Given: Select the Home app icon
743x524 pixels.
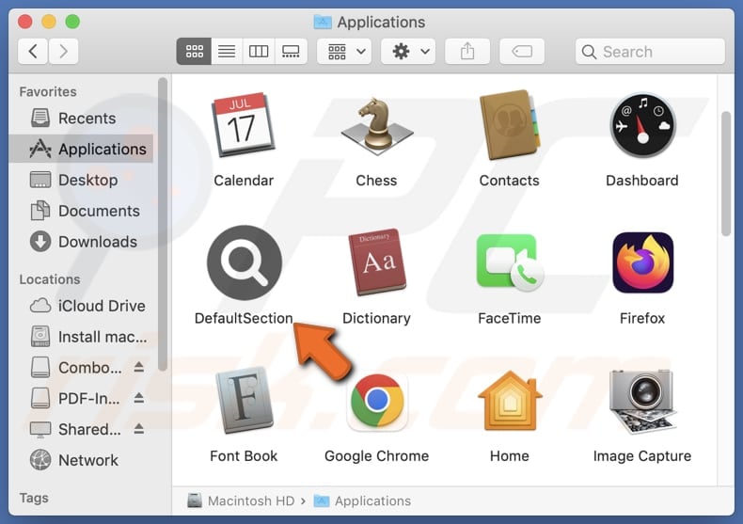Looking at the screenshot, I should pyautogui.click(x=510, y=401).
